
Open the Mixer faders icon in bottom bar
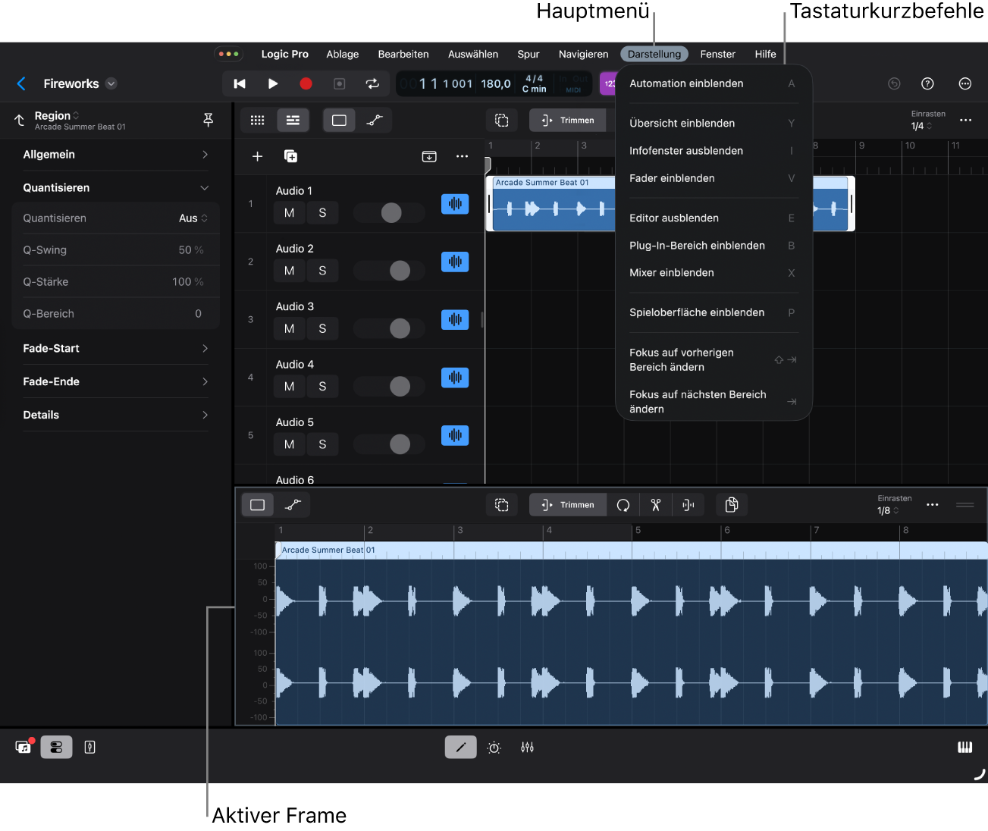coord(528,748)
